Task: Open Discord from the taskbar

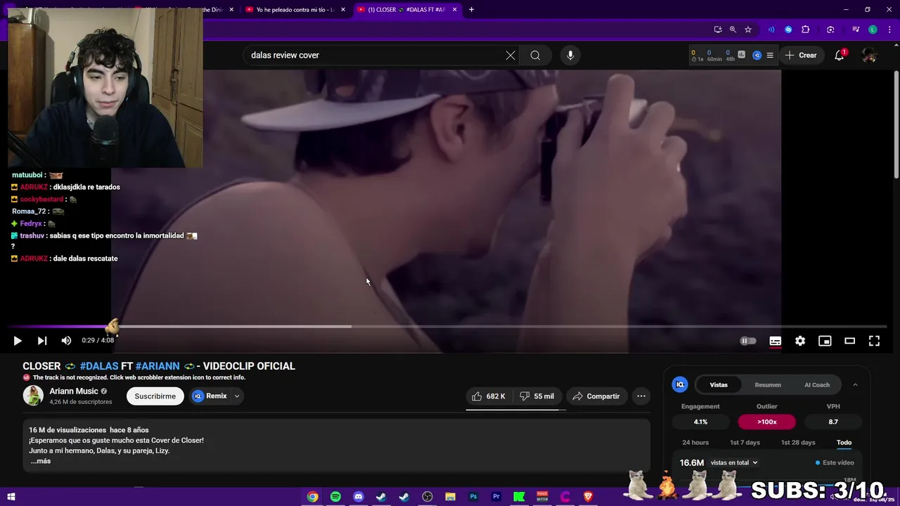Action: coord(359,497)
